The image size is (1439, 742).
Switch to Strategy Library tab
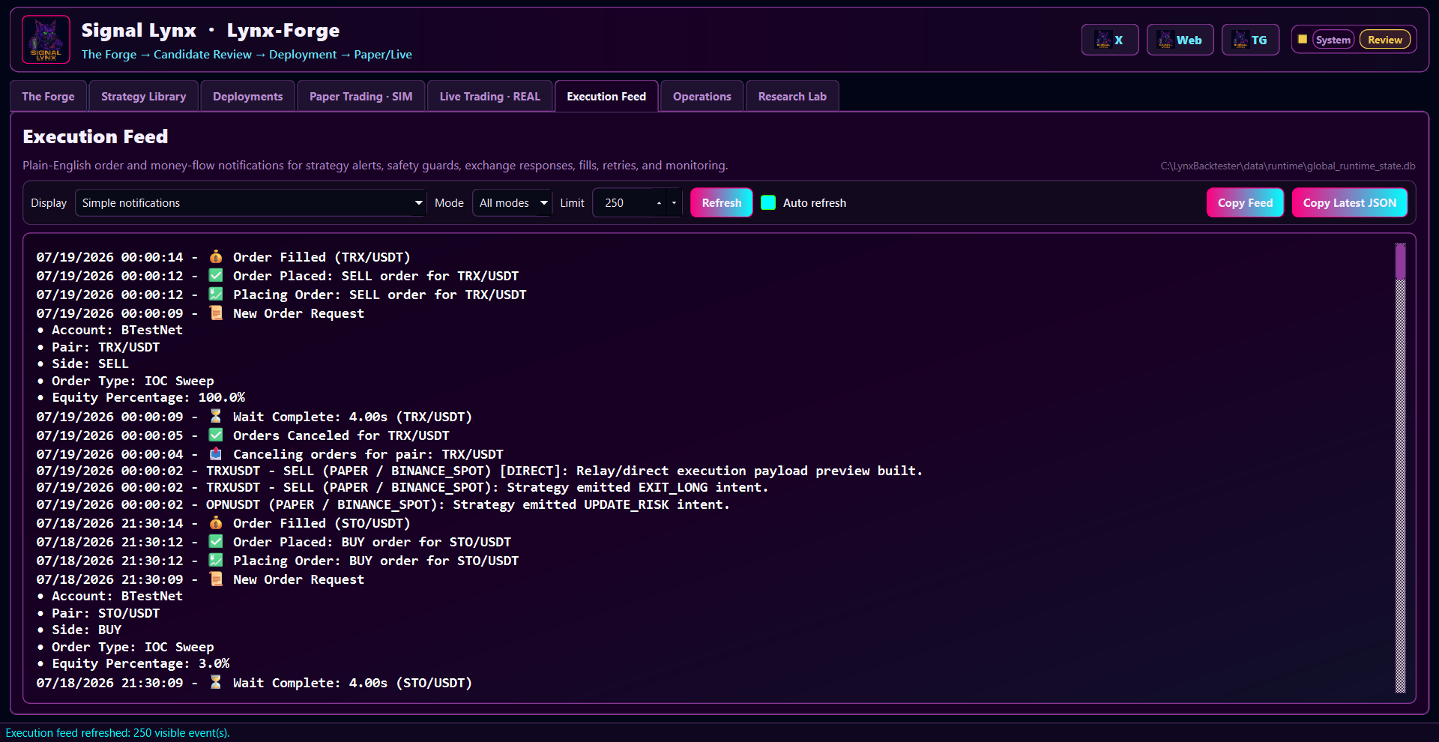click(x=143, y=97)
